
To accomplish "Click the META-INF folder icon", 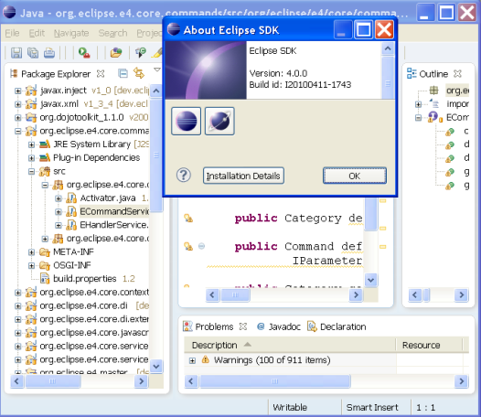I will click(45, 252).
